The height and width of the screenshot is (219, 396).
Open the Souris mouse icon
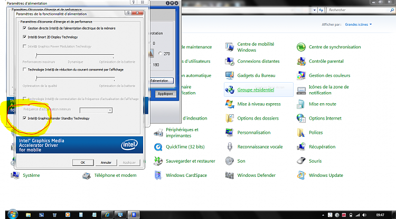point(301,161)
